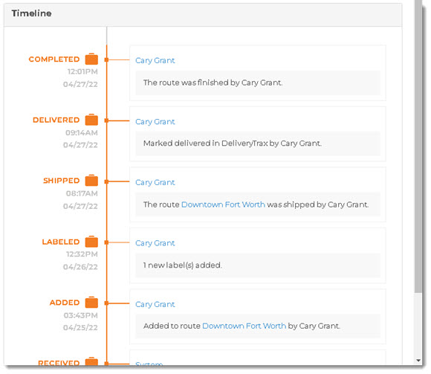Image resolution: width=431 pixels, height=374 pixels.
Task: Select the COMPLETED timeline marker node
Action: tap(107, 59)
